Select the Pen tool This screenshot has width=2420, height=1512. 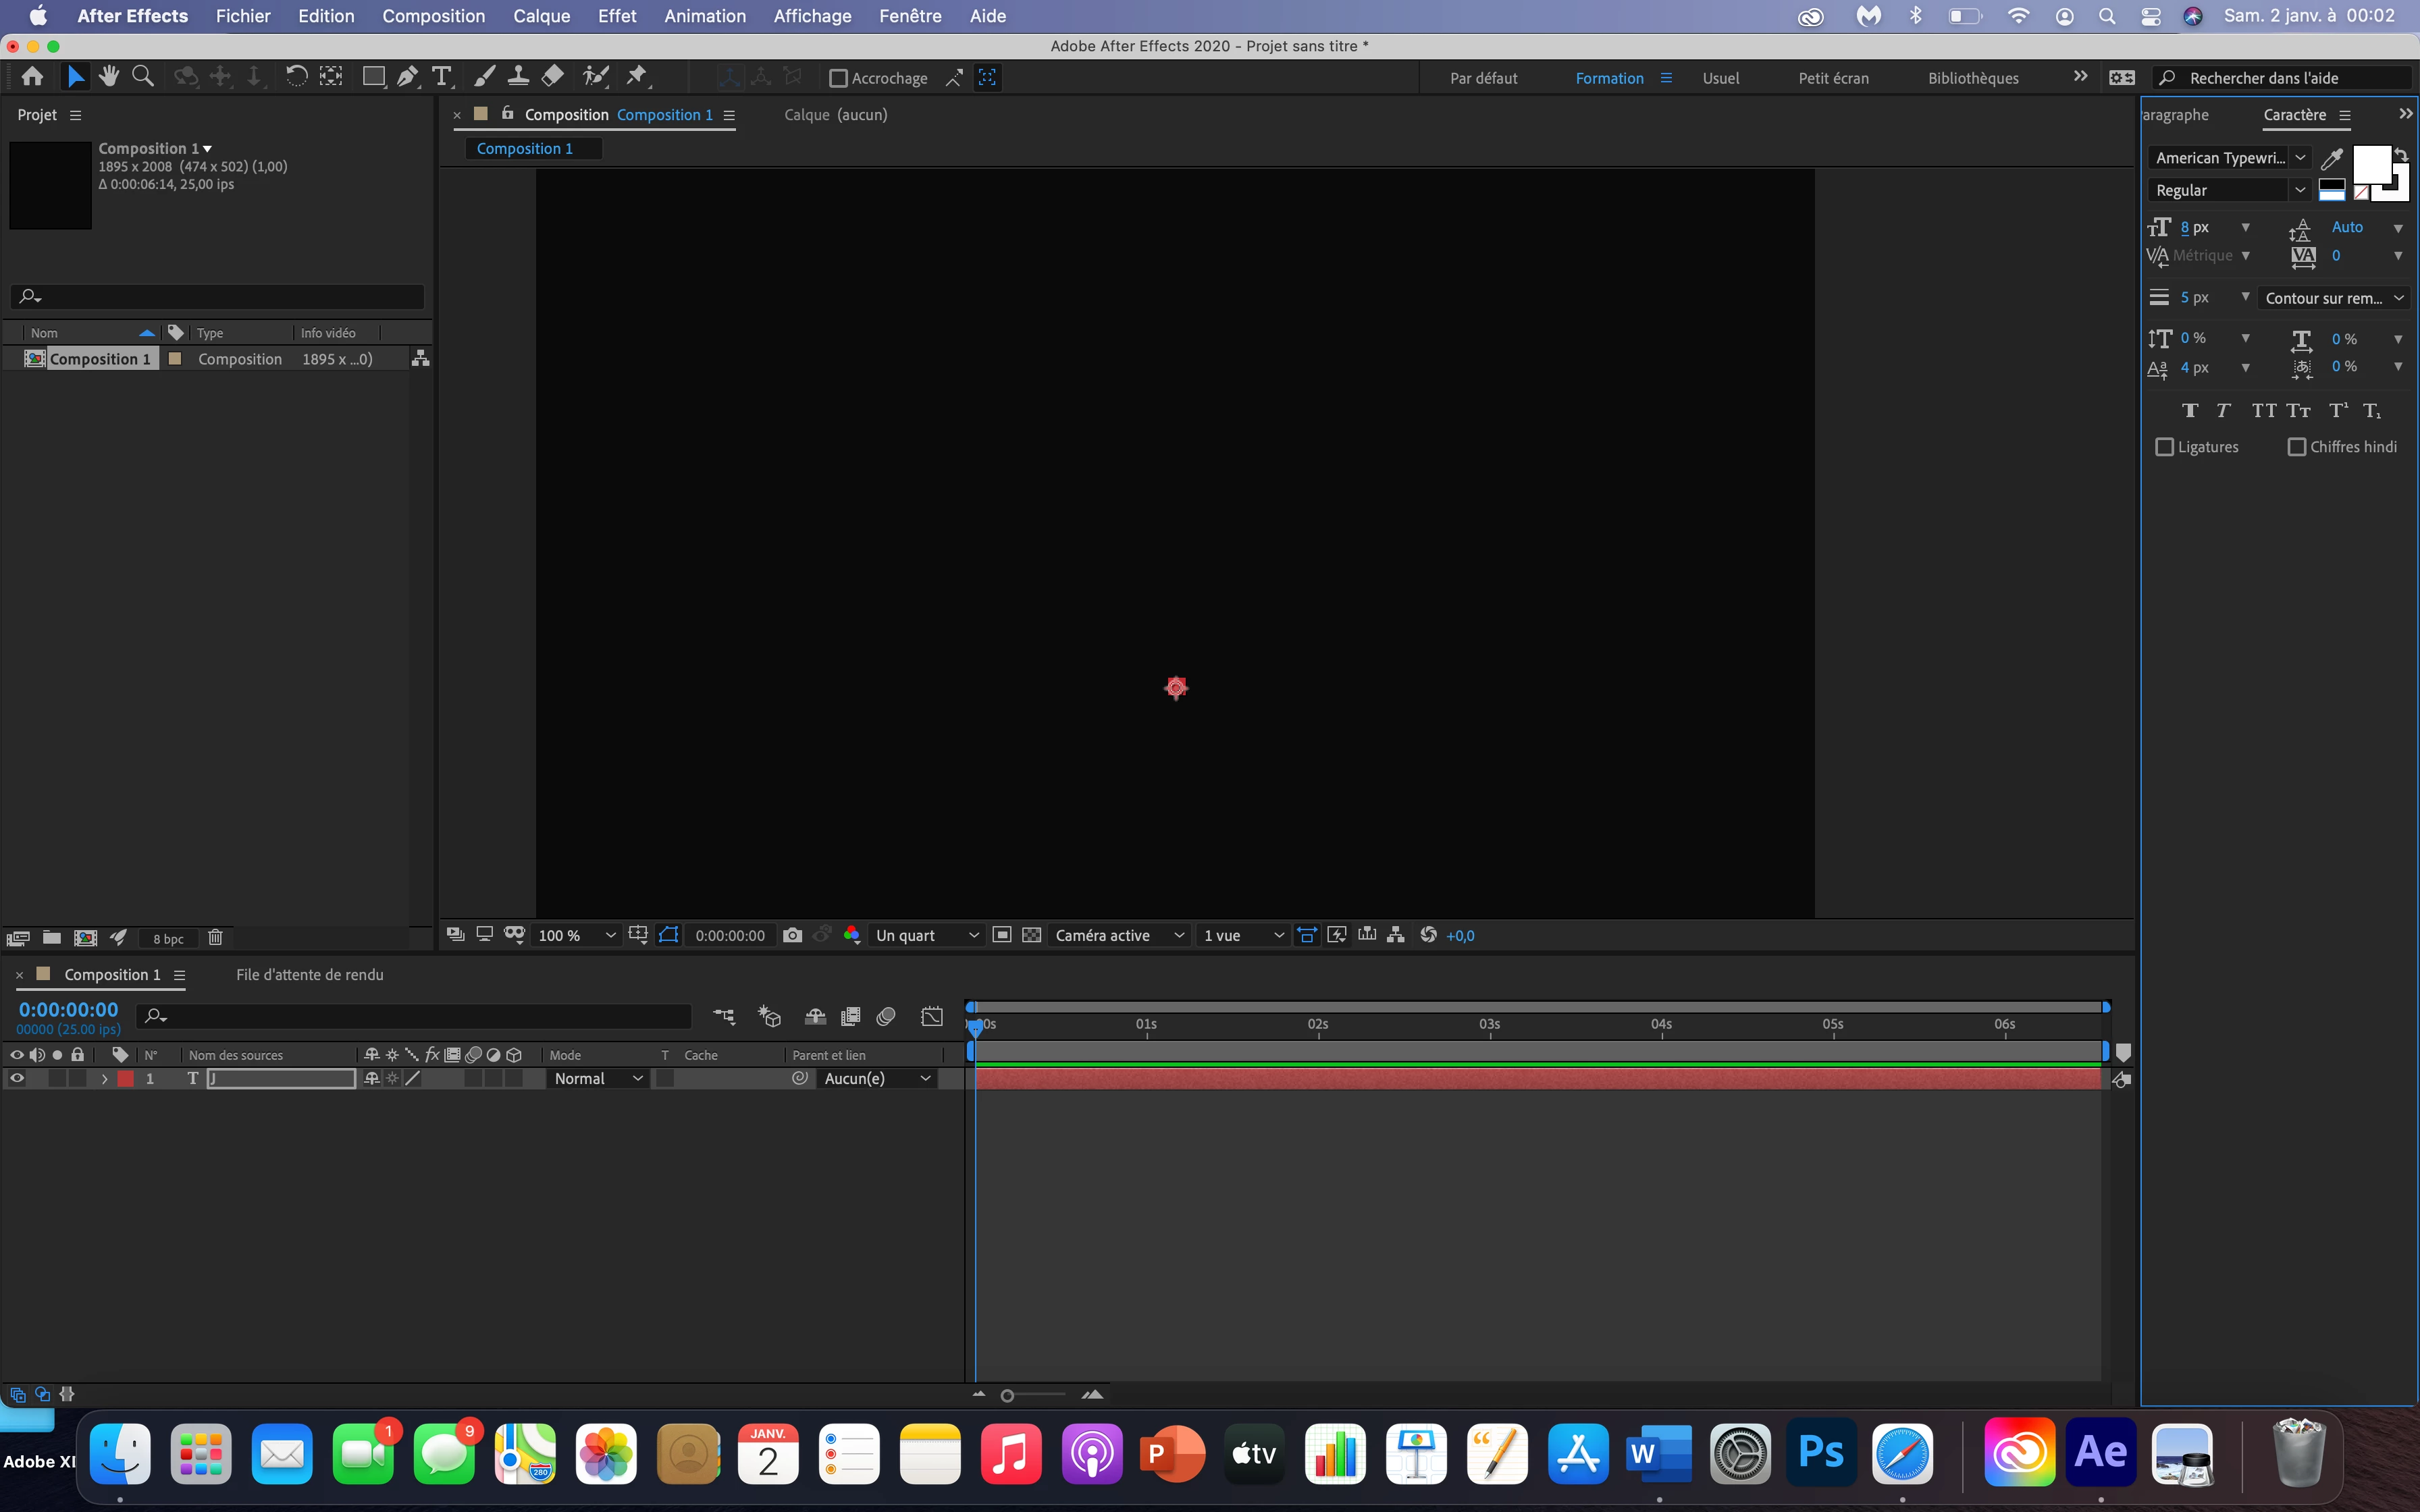tap(407, 77)
